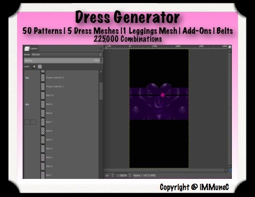Select the 'Belt 10' layer name
The image size is (255, 197).
coord(50,95)
